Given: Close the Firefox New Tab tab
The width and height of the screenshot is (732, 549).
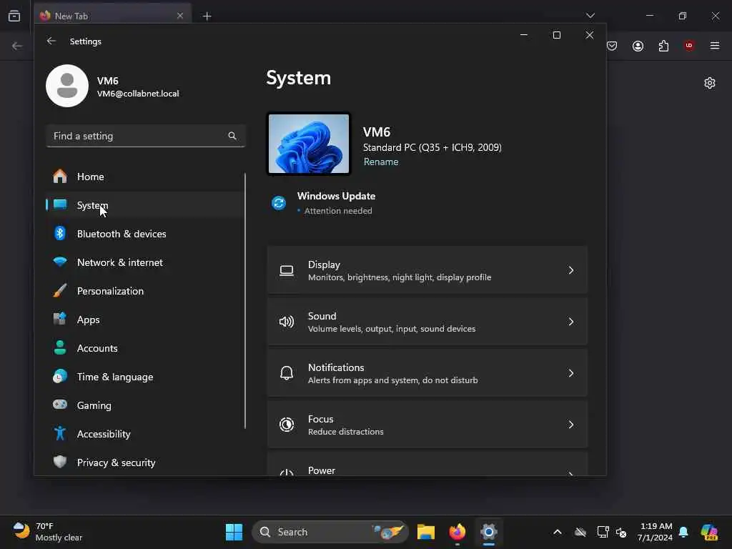Looking at the screenshot, I should [x=180, y=16].
